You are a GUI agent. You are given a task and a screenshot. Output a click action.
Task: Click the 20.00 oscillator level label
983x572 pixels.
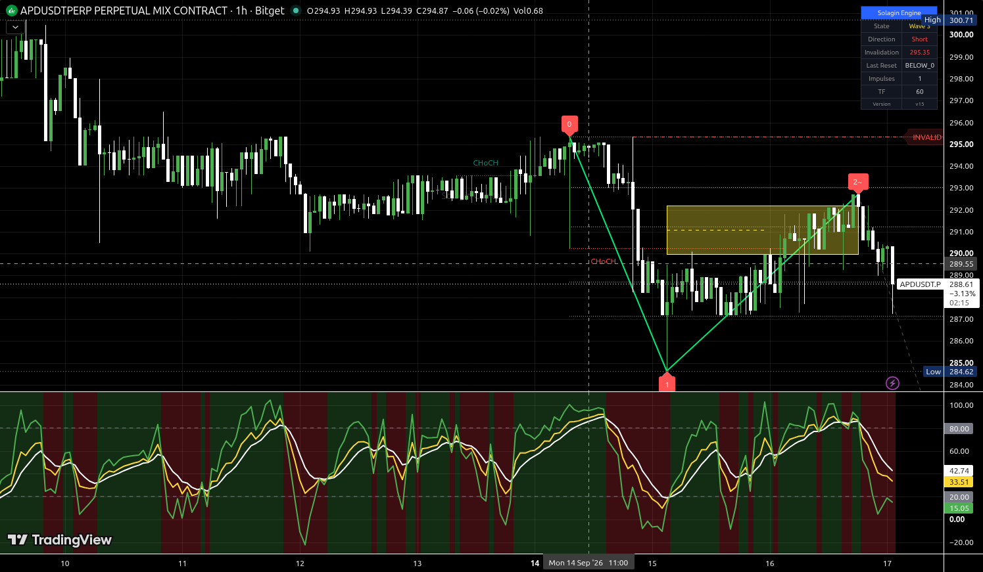(959, 497)
